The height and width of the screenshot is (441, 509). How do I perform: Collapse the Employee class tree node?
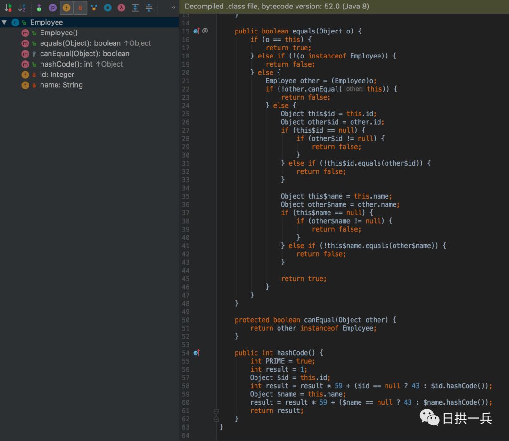4,23
